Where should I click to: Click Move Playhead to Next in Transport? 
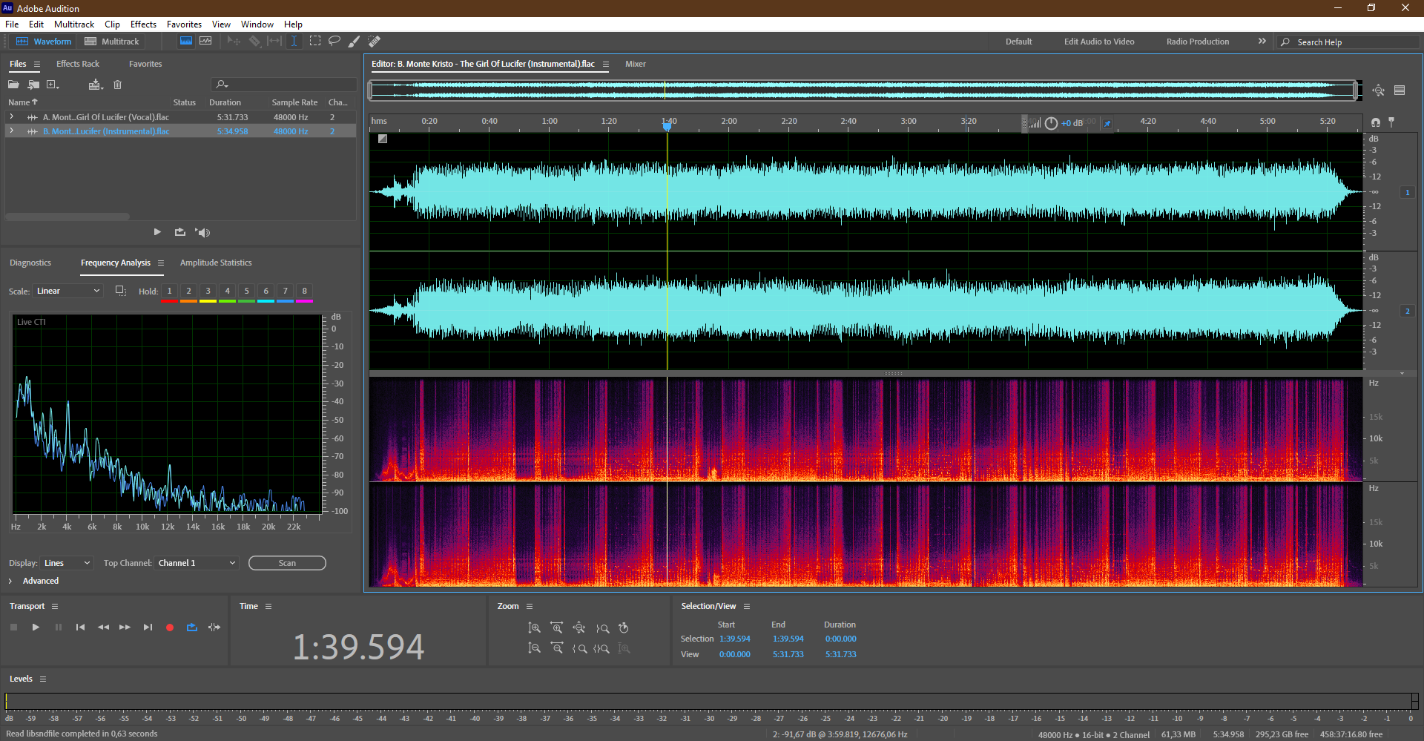click(x=148, y=628)
